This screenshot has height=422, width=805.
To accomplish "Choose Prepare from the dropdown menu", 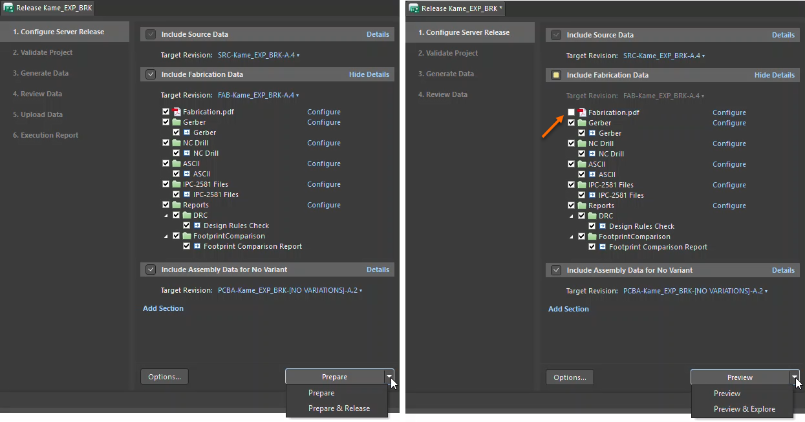I will 337,393.
